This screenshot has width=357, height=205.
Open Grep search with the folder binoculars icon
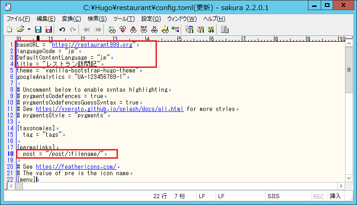coord(165,29)
